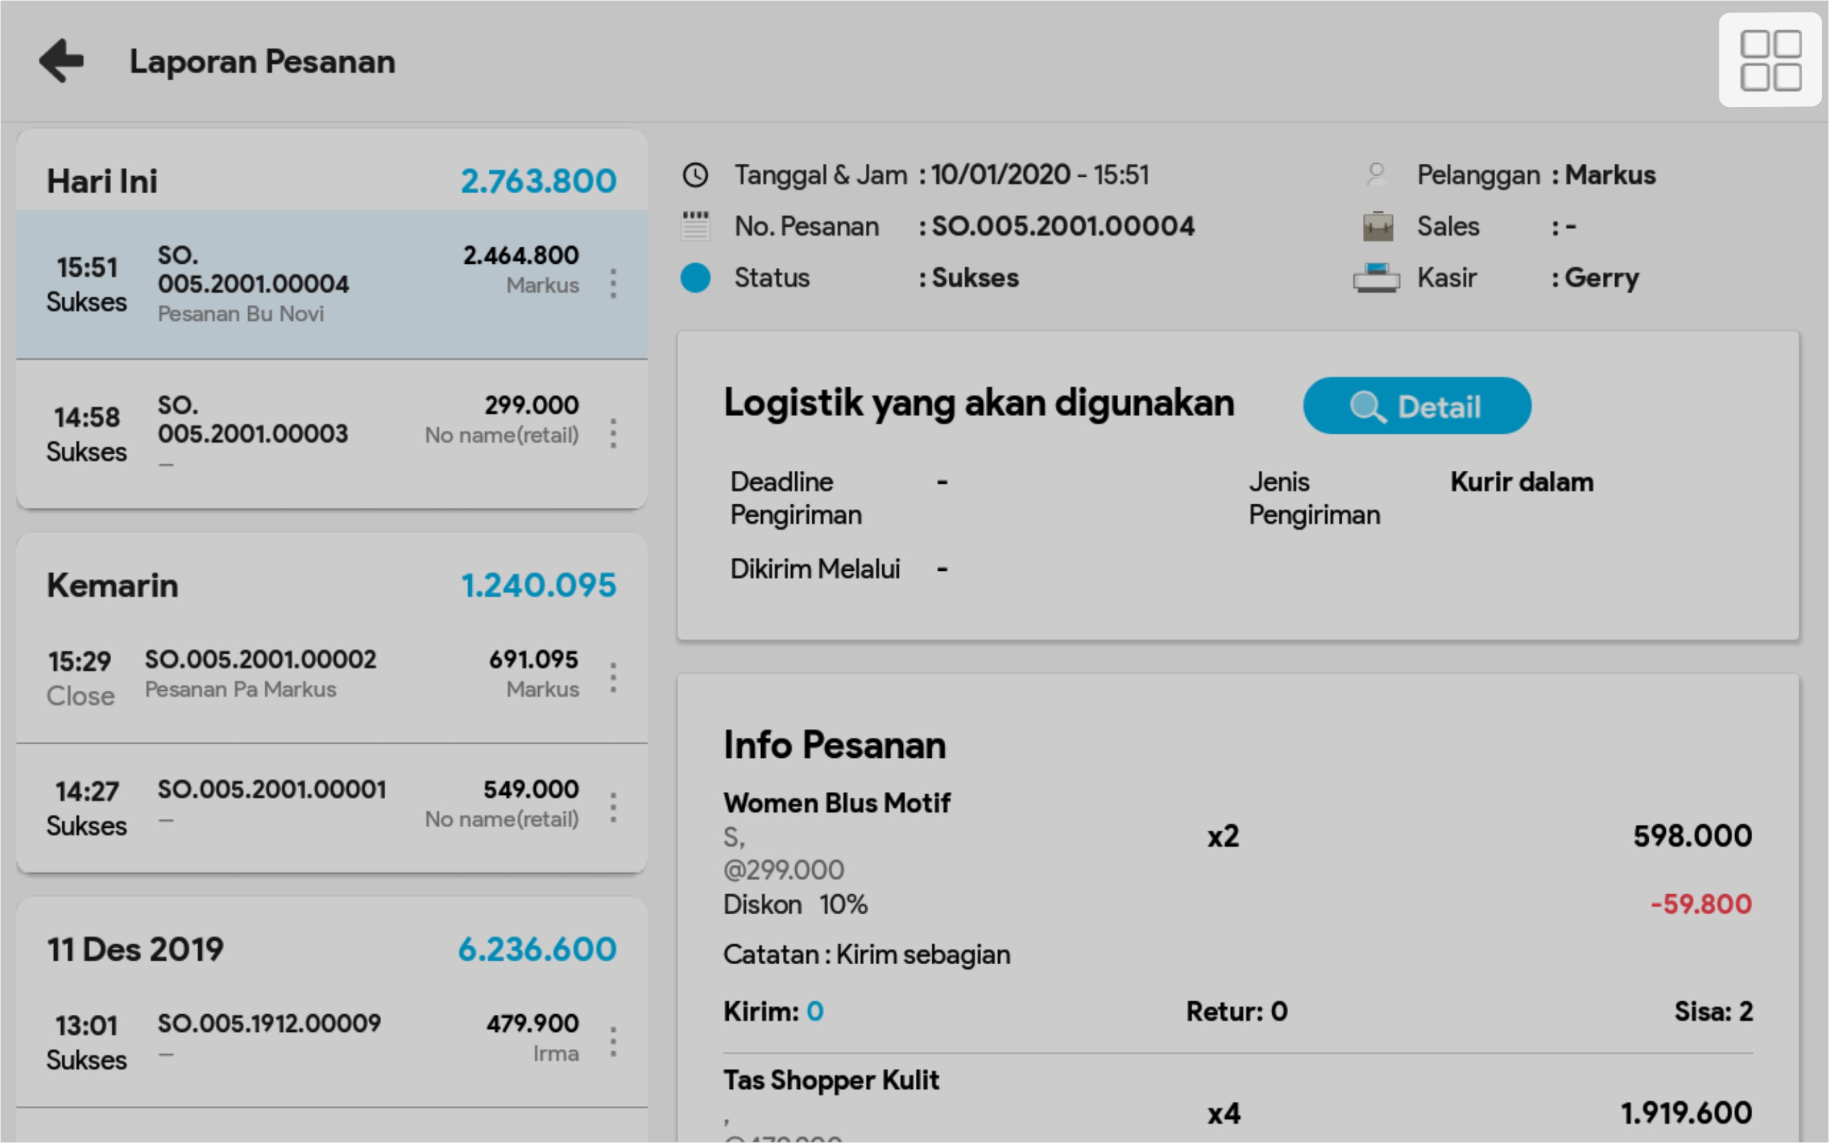Click the back arrow icon
The image size is (1829, 1143).
point(61,60)
